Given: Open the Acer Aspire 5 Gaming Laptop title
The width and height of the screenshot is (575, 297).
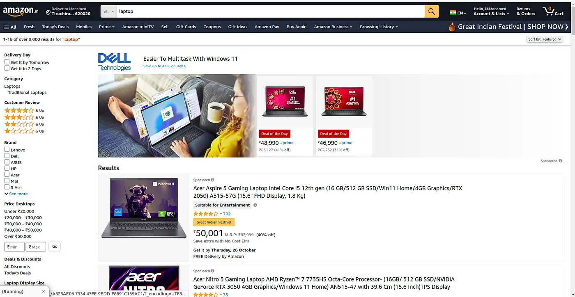Looking at the screenshot, I should (328, 192).
